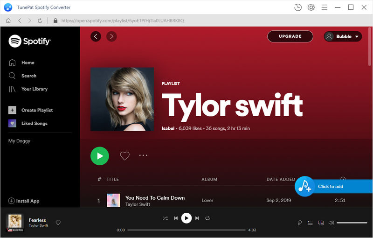Click the TunePat app logo
This screenshot has height=238, width=373.
[x=8, y=7]
